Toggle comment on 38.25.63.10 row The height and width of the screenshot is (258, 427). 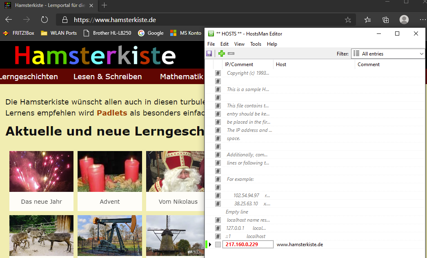218,204
